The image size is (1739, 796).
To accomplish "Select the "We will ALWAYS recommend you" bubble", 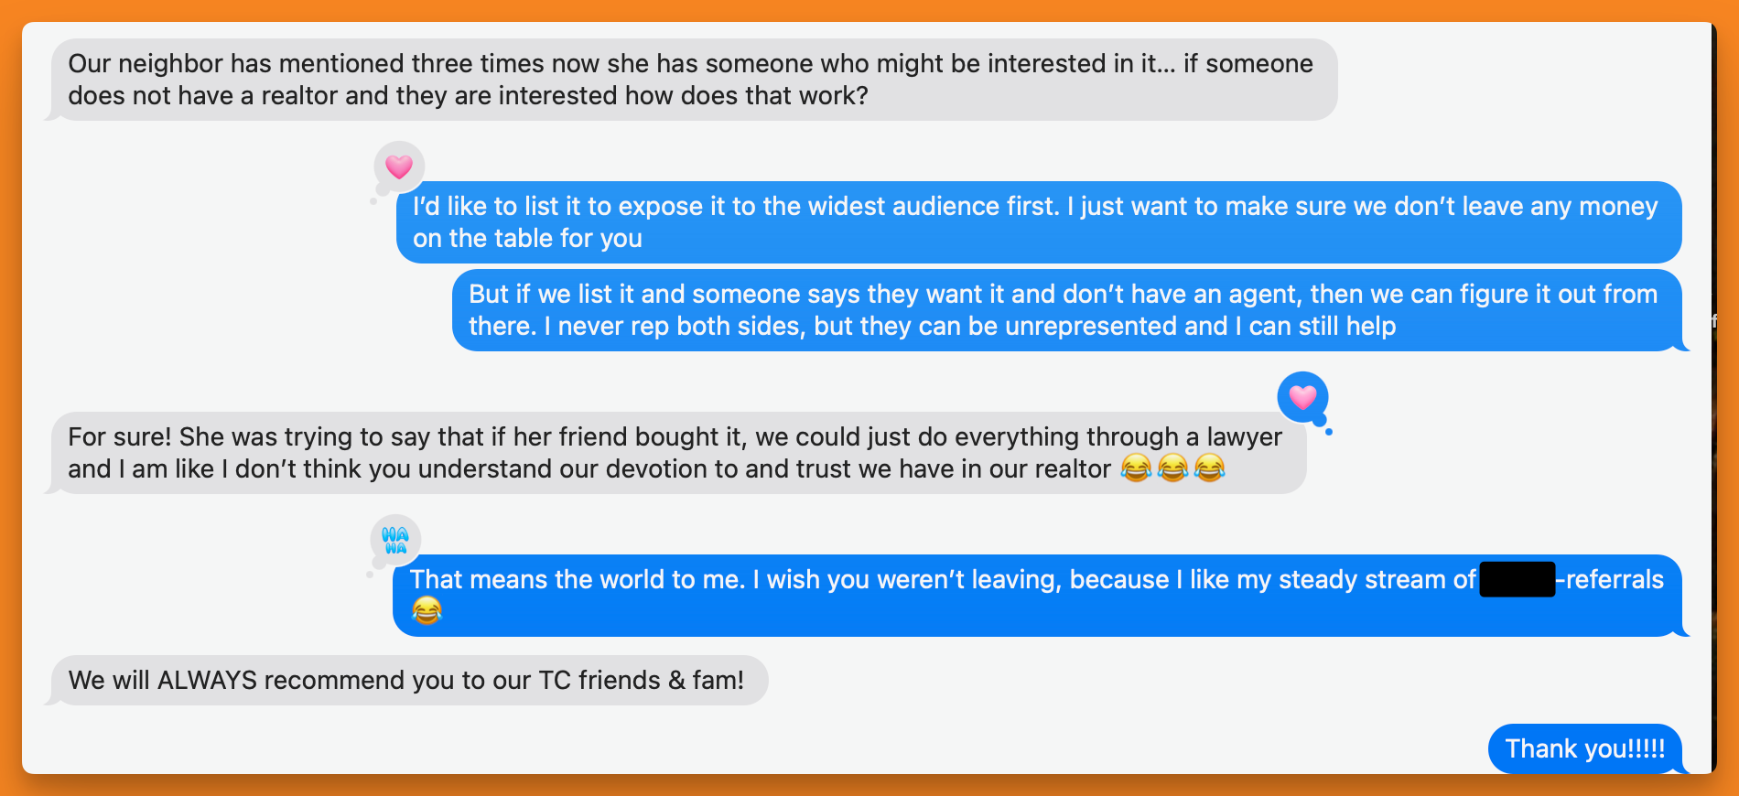I will coord(407,680).
